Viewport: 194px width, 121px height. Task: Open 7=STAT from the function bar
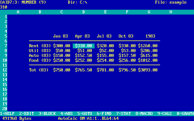[124, 113]
